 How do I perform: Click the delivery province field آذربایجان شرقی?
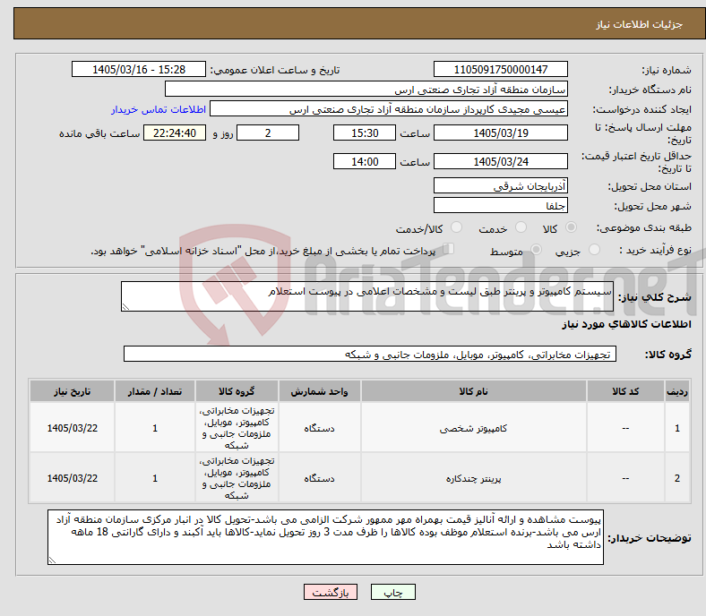[501, 185]
